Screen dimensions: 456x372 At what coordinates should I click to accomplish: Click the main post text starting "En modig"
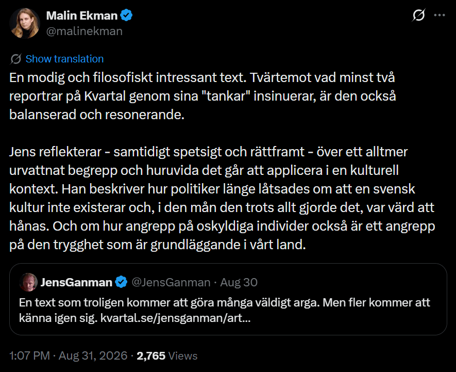[x=202, y=96]
